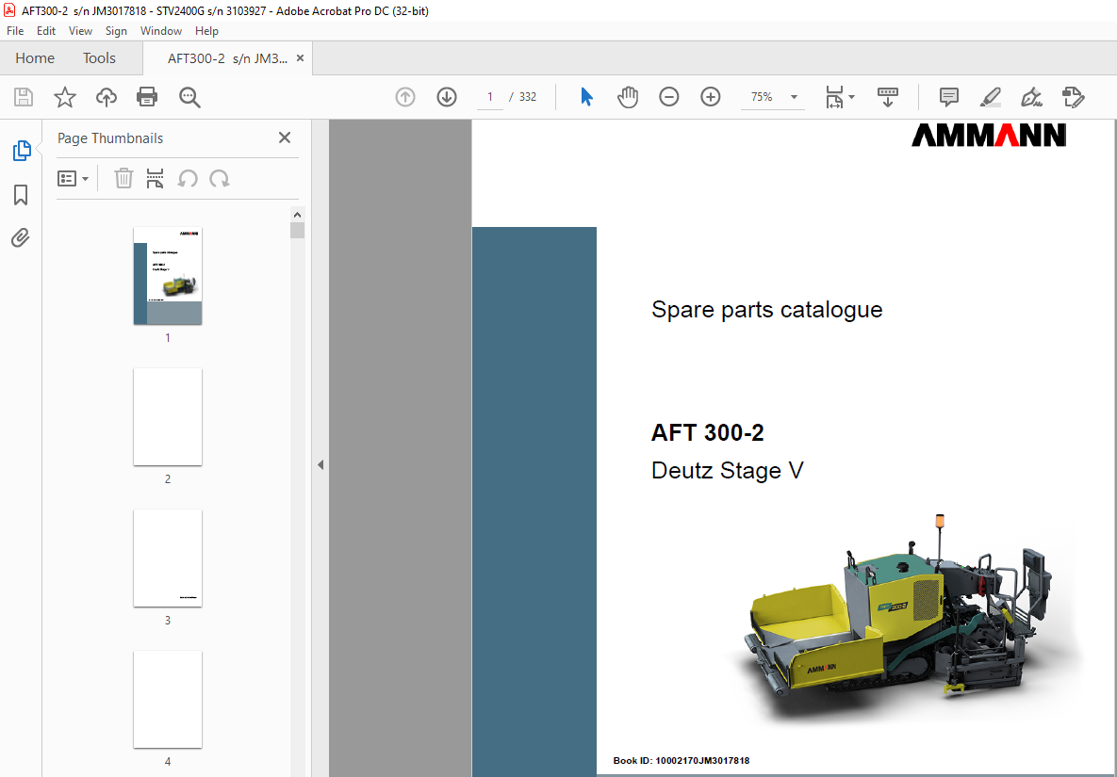
Task: Open the thumbnail options dropdown menu
Action: point(73,179)
